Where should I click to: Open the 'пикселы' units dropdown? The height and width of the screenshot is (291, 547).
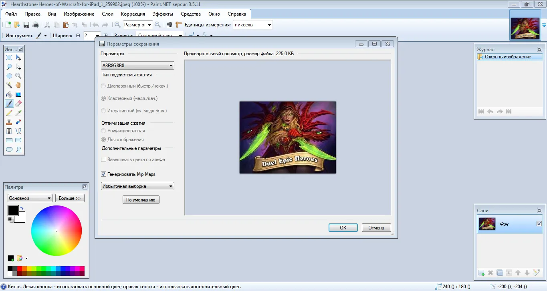[x=252, y=25]
